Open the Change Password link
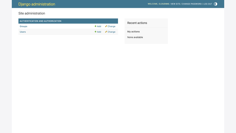236x133 pixels. [x=192, y=4]
